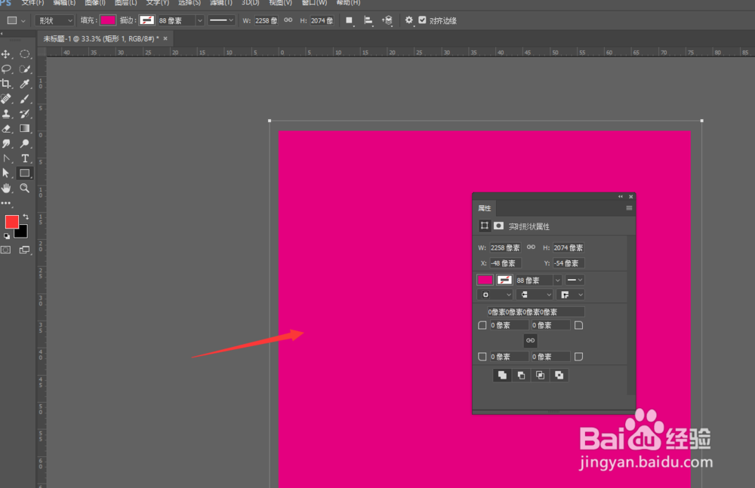Expand the stroke width dropdown in options bar
755x488 pixels.
[x=200, y=20]
